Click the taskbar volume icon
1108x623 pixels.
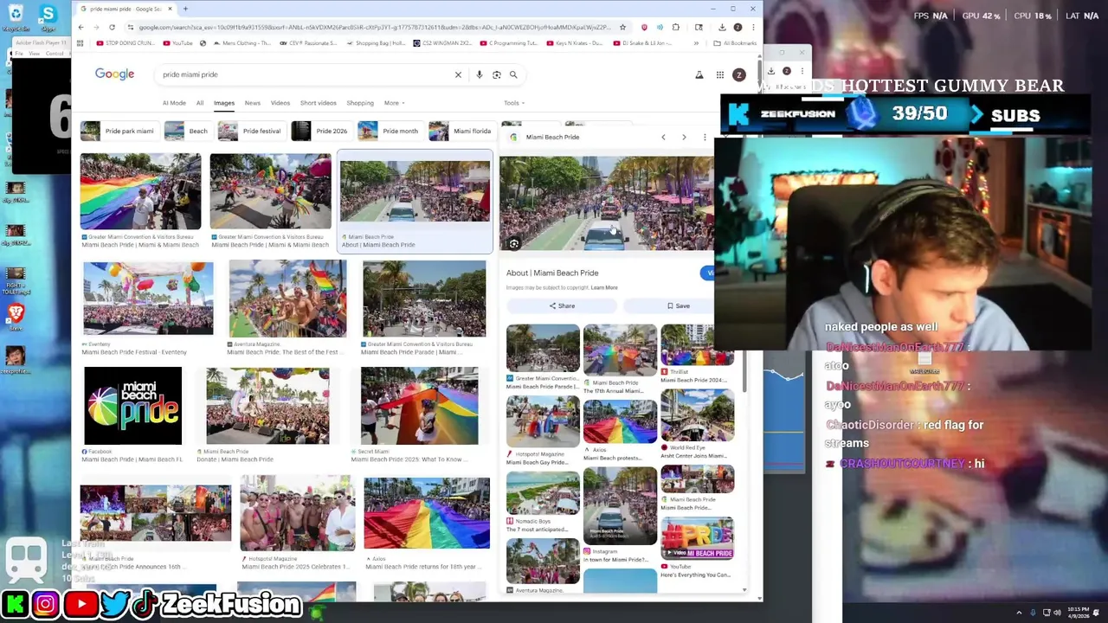(1057, 613)
